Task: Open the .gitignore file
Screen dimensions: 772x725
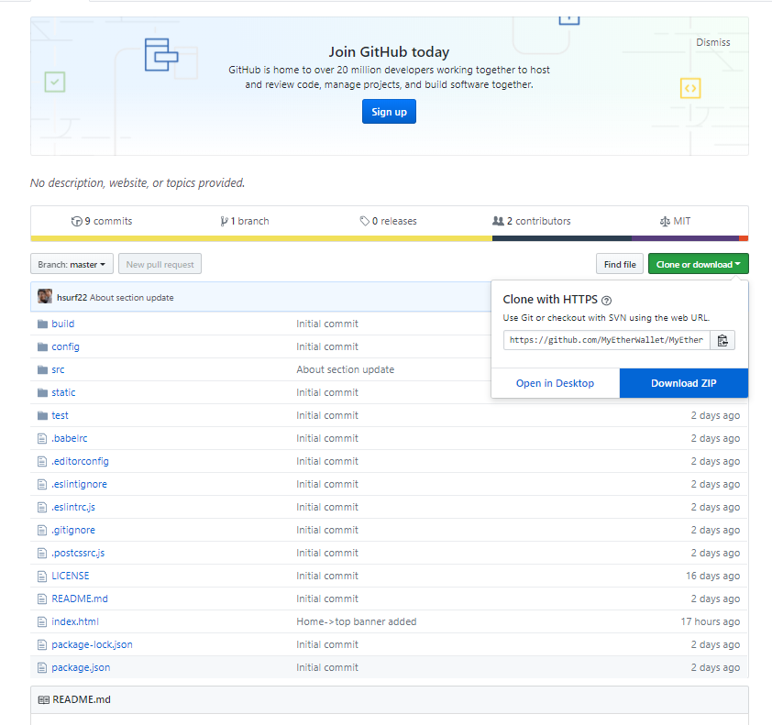Action: [73, 530]
